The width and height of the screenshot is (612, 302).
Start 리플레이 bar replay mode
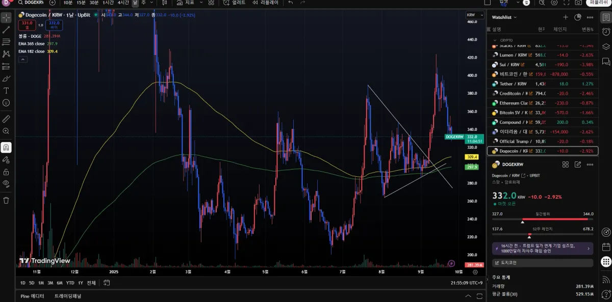click(x=265, y=3)
